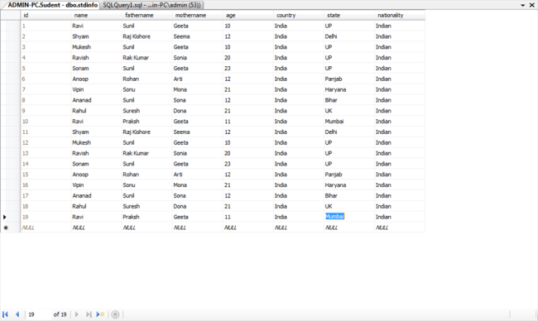Click fathername Rak Kumar in row 4
This screenshot has width=538, height=321.
point(147,58)
